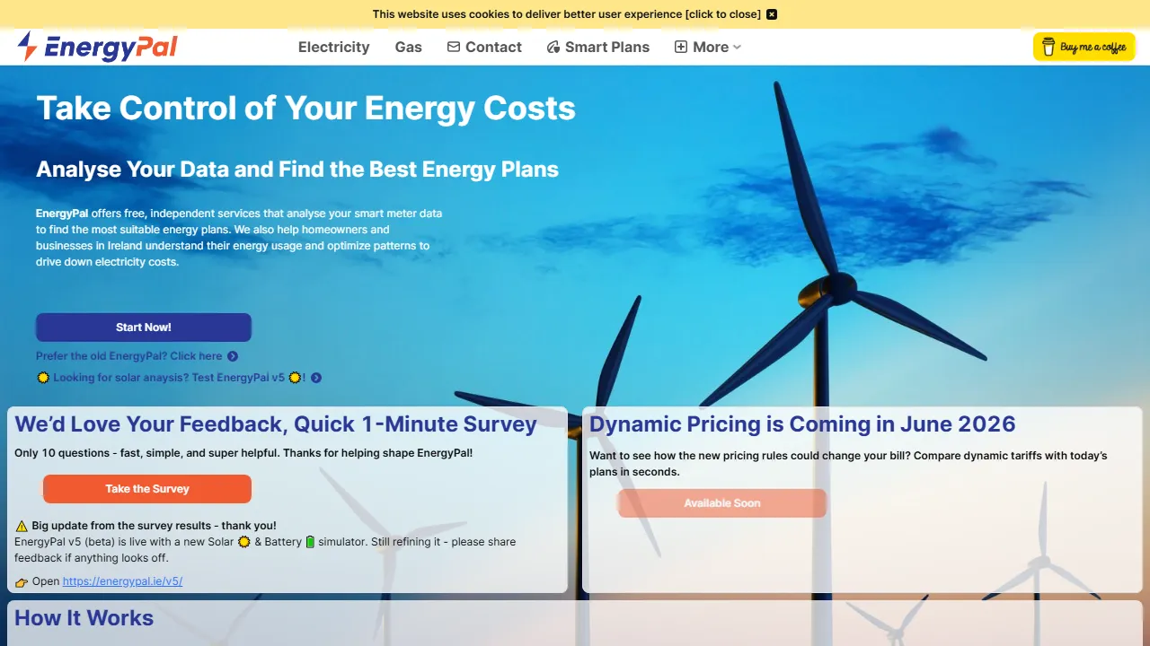Open the Electricity menu item
The height and width of the screenshot is (646, 1150).
(333, 47)
